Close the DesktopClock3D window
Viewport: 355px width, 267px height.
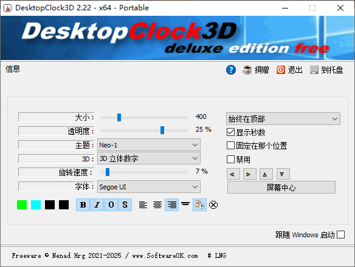pos(340,8)
